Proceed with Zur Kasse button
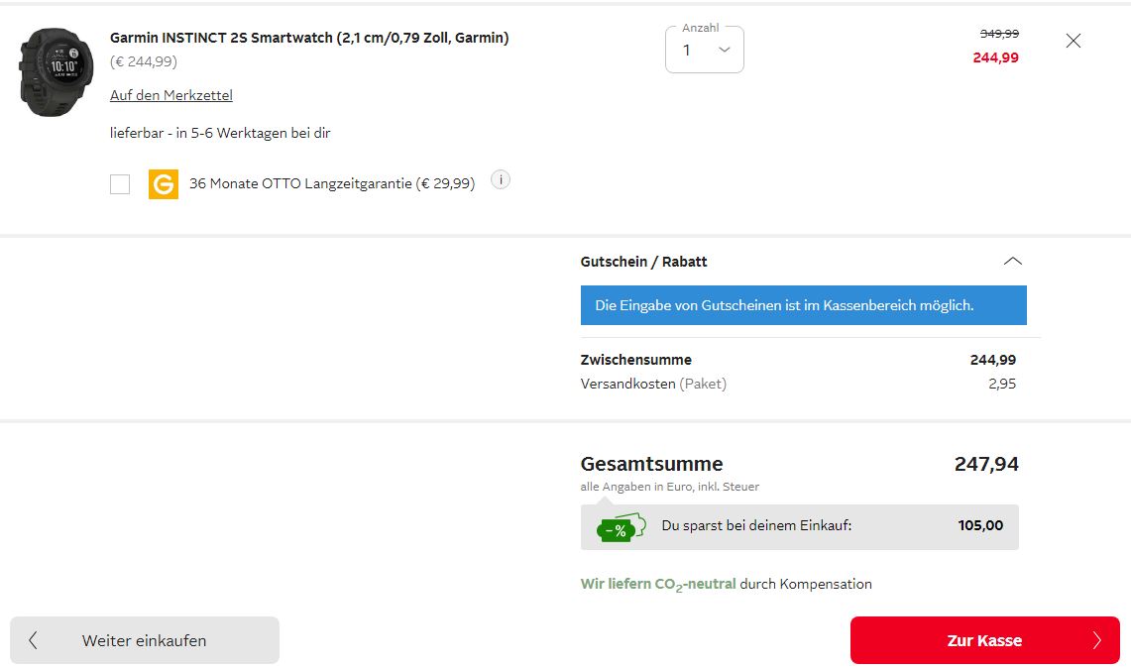The image size is (1131, 668). 984,640
